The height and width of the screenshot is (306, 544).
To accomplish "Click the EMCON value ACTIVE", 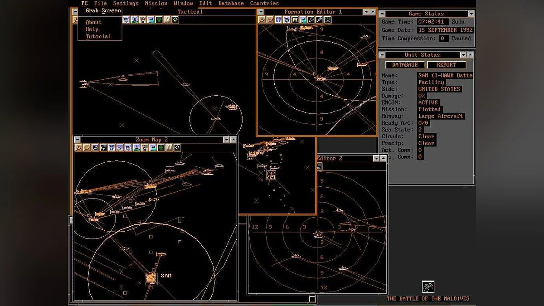I will click(x=428, y=102).
